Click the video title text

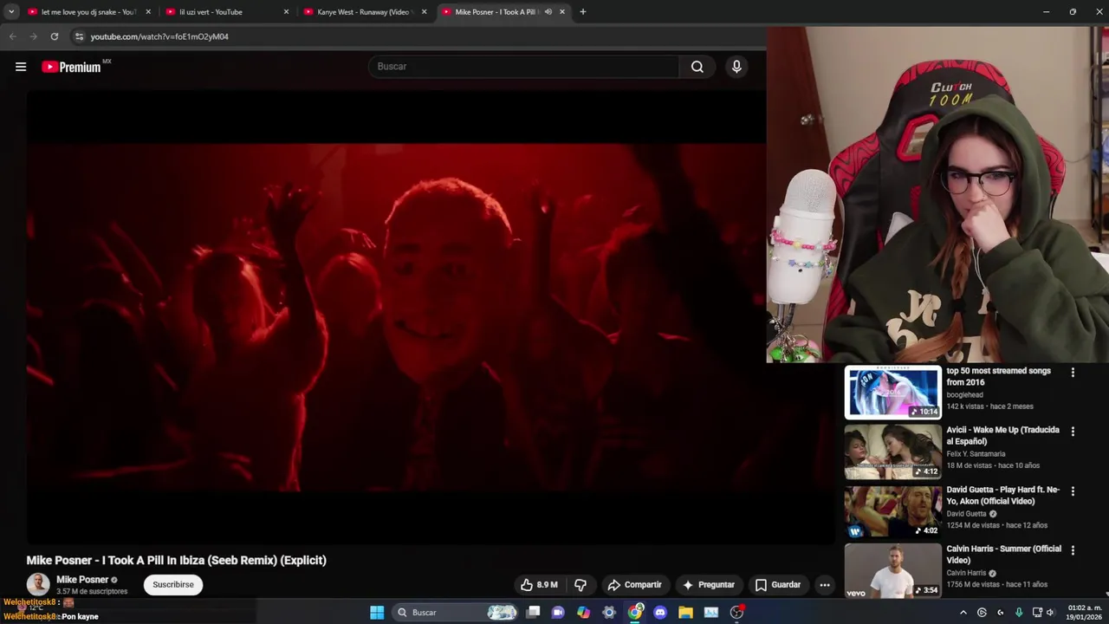click(x=177, y=561)
